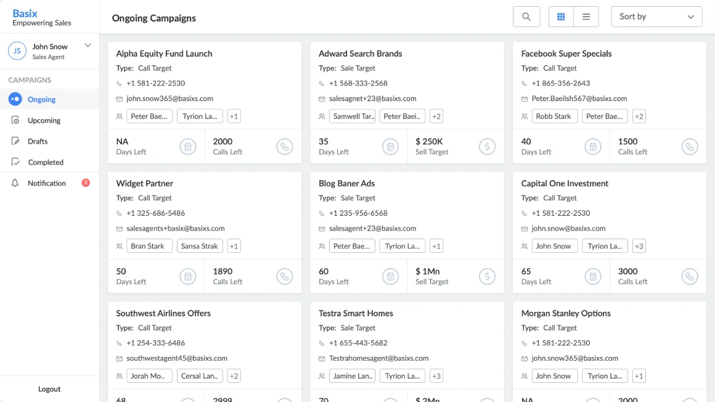Click the Completed checkmark icon
The height and width of the screenshot is (402, 715).
(15, 162)
